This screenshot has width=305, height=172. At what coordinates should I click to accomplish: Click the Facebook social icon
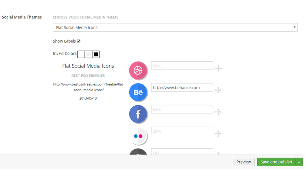(138, 114)
